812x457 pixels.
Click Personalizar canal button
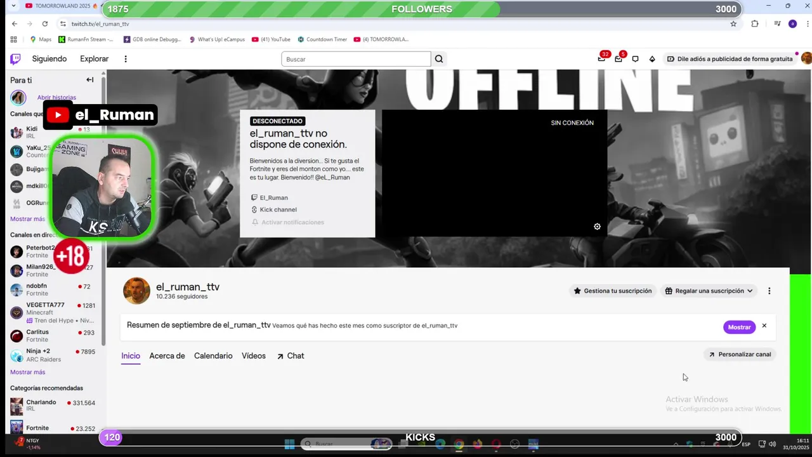click(x=740, y=354)
